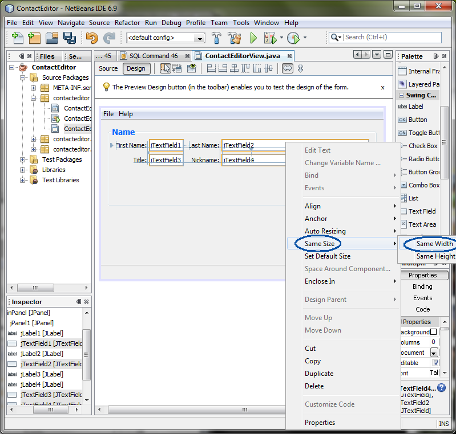Close the SQL Command 46 tab
Viewport: 456px width, 434px height.
[187, 56]
